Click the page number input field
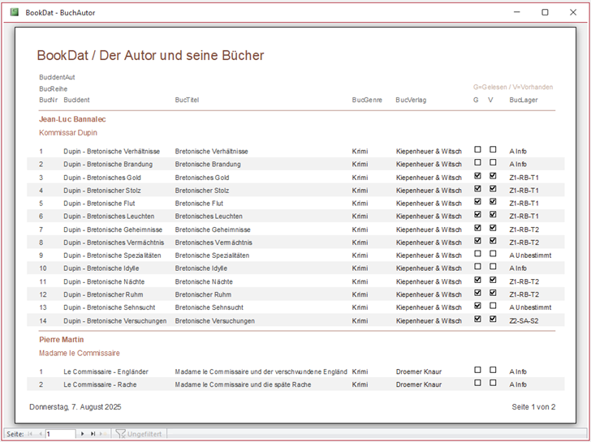591x442 pixels. 60,434
